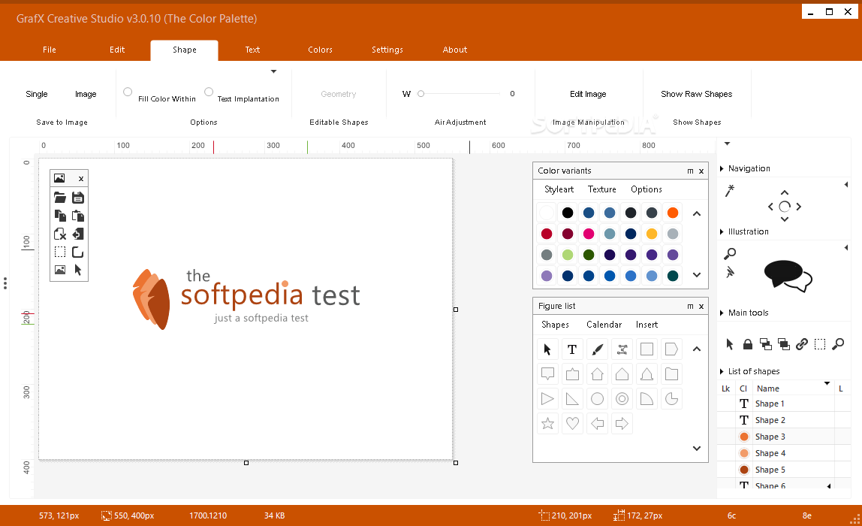Click the pin icon under Illustration

730,272
